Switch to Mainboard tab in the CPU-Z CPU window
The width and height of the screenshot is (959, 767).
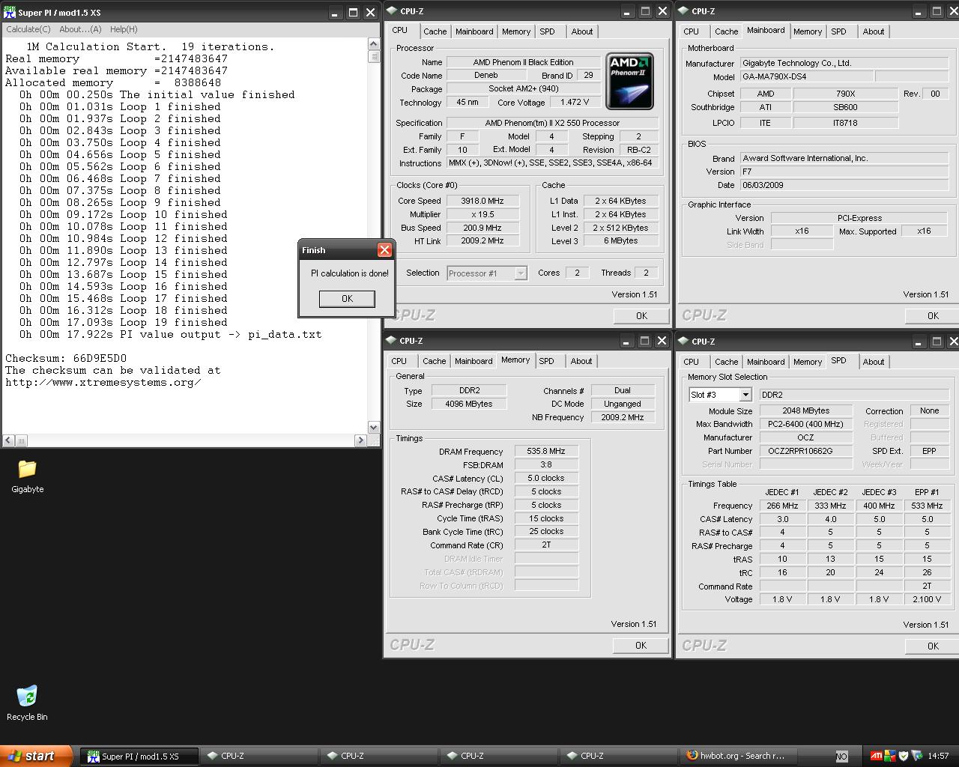[474, 31]
